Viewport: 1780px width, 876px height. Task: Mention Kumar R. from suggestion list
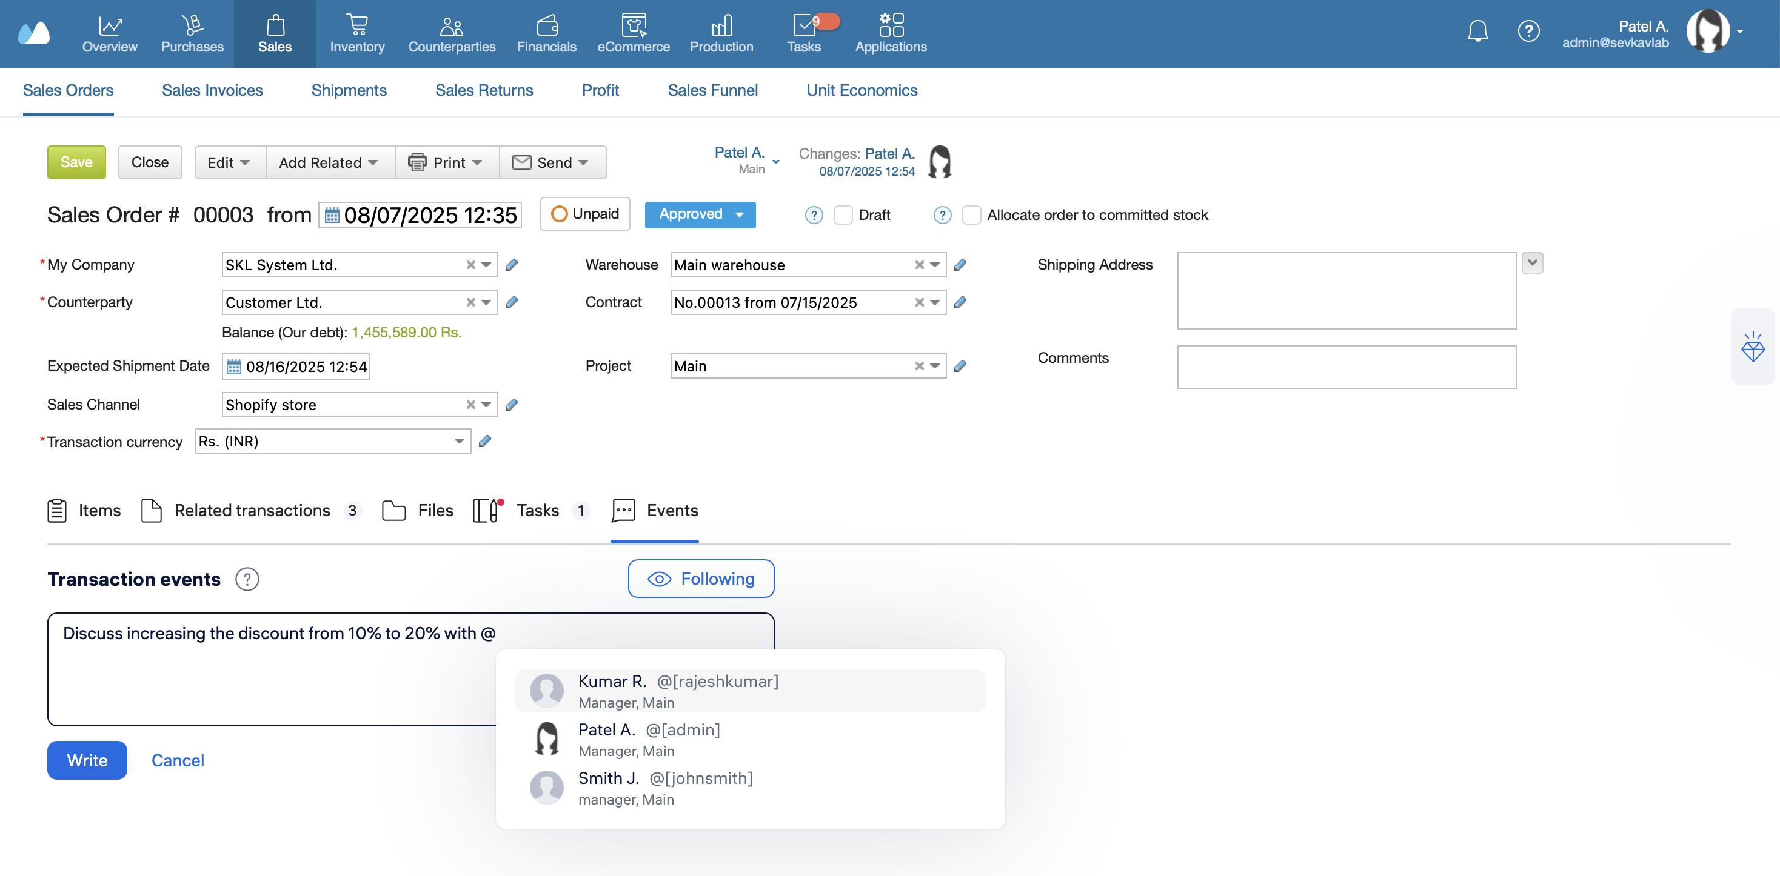[x=750, y=690]
